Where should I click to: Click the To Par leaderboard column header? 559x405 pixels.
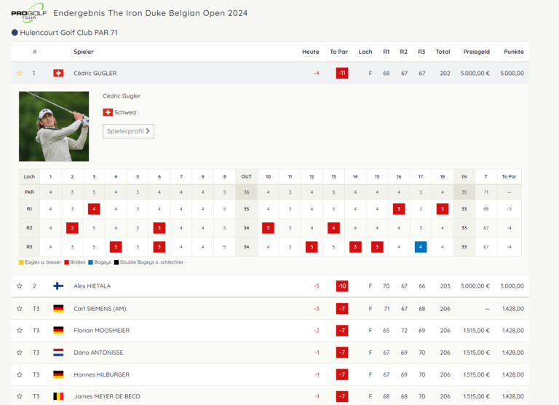[x=338, y=52]
